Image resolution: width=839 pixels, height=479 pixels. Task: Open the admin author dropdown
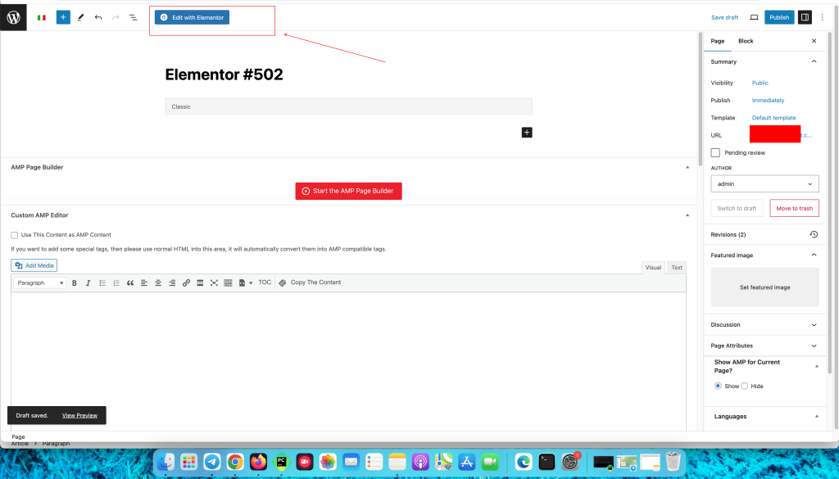coord(764,184)
